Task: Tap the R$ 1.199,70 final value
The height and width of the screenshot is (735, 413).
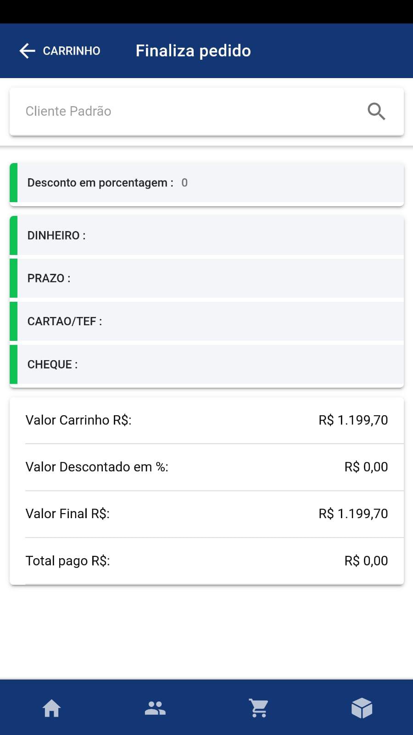Action: [x=353, y=514]
